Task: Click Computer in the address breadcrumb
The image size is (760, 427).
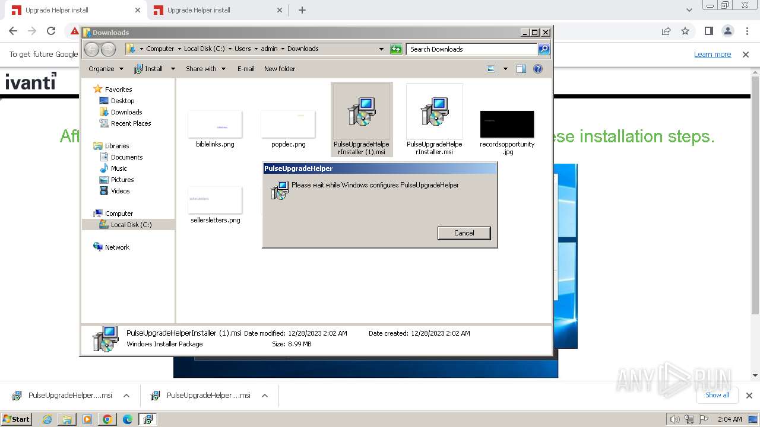Action: (160, 49)
